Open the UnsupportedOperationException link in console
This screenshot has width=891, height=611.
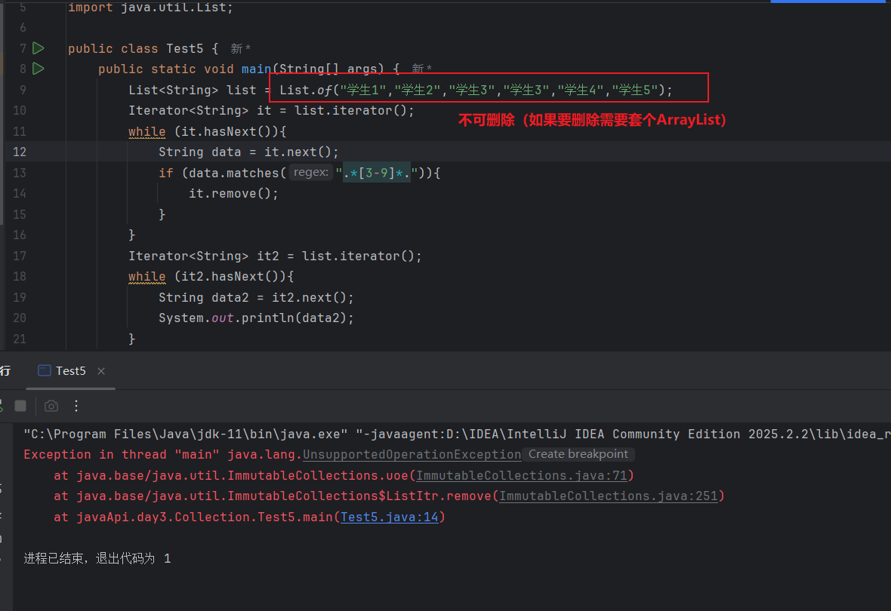coord(412,454)
